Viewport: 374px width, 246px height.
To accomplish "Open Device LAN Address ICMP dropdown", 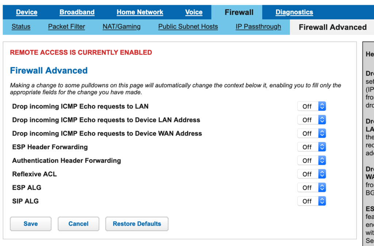I will [312, 120].
